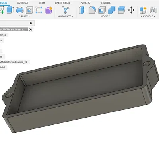This screenshot has width=159, height=159.
Task: Select the Revolve tool icon
Action: pos(20,10)
